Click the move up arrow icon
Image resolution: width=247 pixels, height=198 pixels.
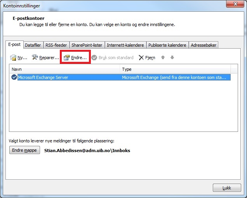(x=163, y=58)
